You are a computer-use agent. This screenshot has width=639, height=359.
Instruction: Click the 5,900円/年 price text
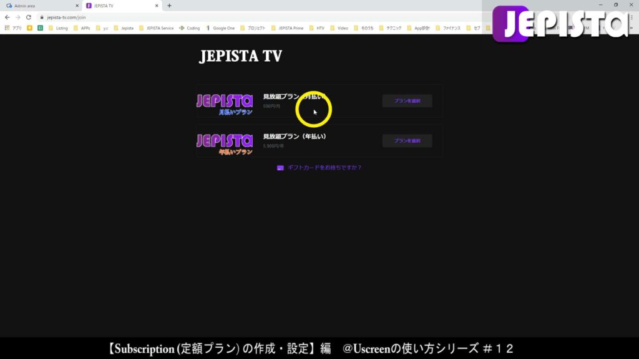[273, 146]
